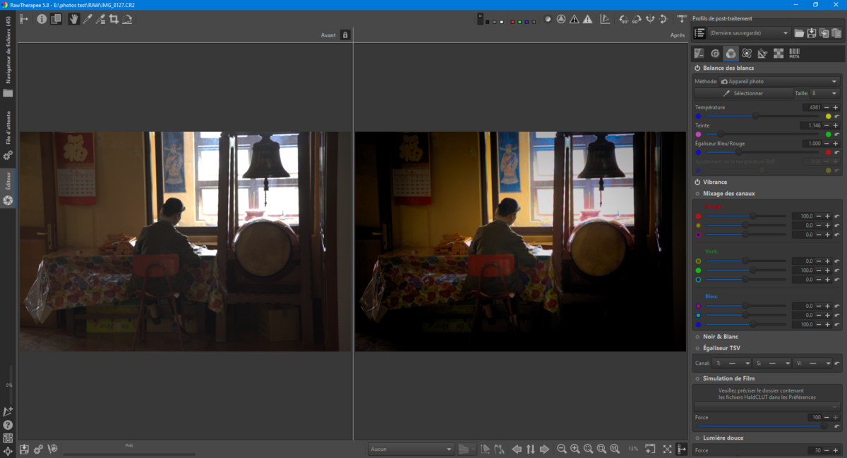847x458 pixels.
Task: Select the Hand navigation tool
Action: (x=73, y=19)
